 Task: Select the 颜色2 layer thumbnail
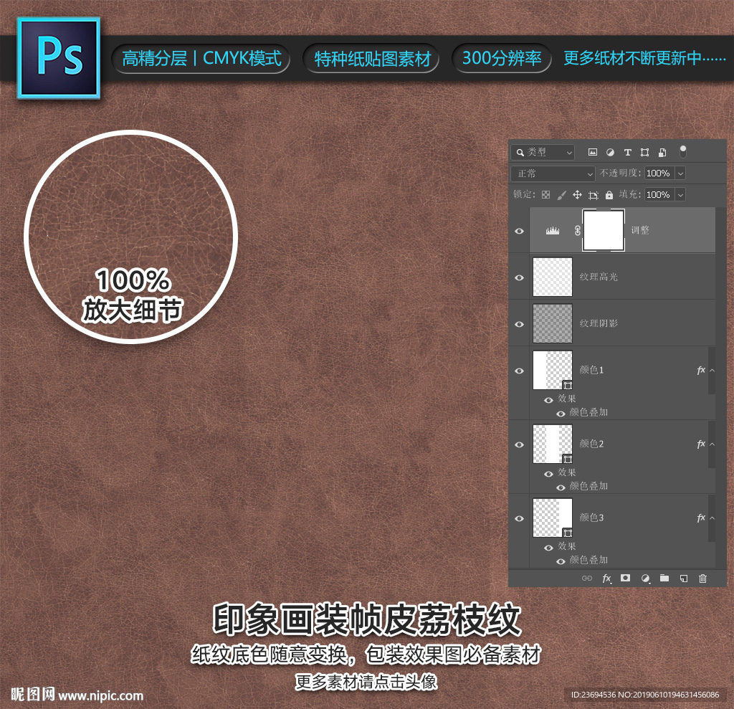553,444
